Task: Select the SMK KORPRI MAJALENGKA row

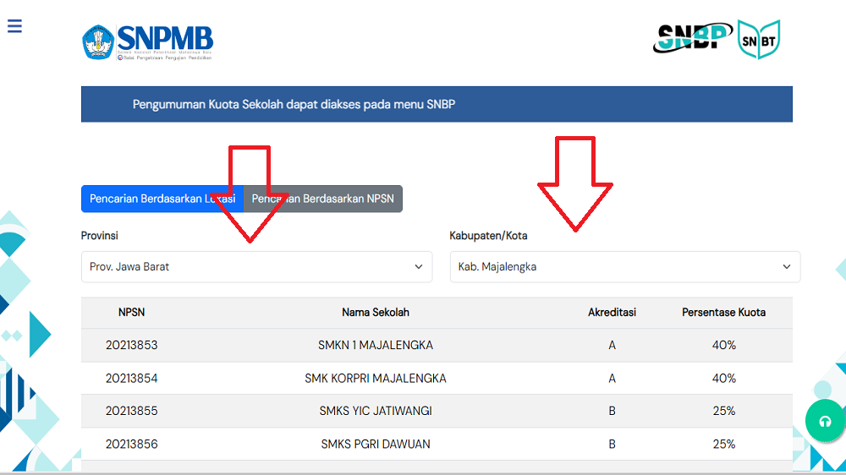Action: click(x=376, y=378)
